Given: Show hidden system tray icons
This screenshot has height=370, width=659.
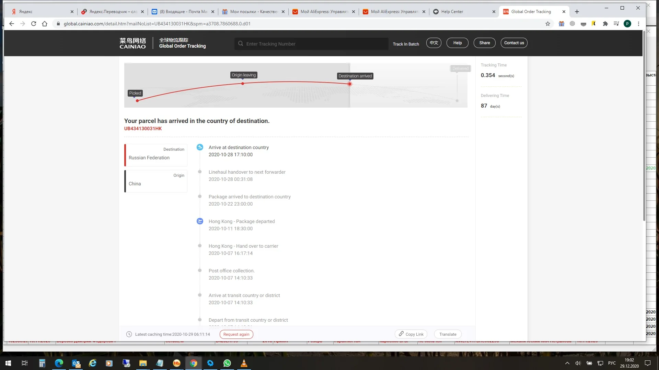Looking at the screenshot, I should [567, 363].
